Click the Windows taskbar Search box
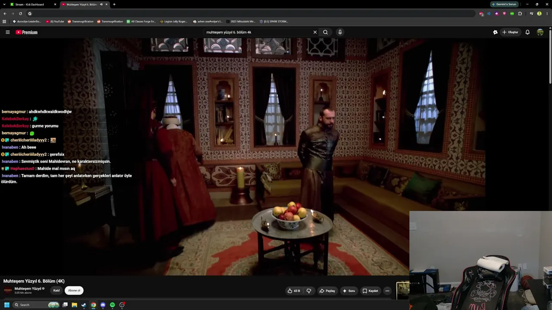552x310 pixels. (x=36, y=305)
